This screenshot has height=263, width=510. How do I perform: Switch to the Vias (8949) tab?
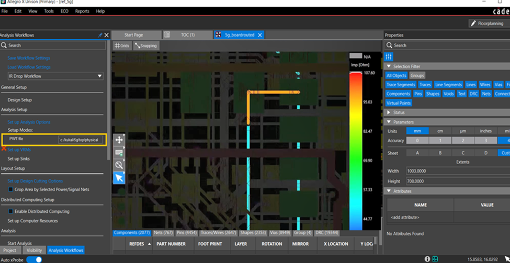click(280, 233)
